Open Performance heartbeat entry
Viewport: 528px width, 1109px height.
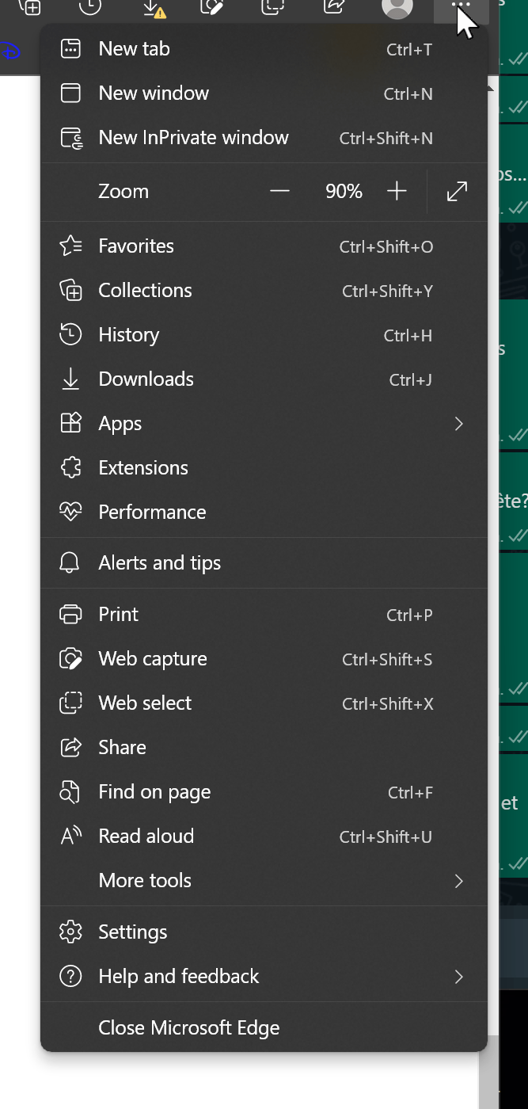264,513
